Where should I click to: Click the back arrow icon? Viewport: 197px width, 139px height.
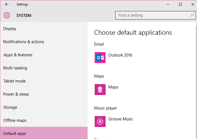(x=7, y=4)
